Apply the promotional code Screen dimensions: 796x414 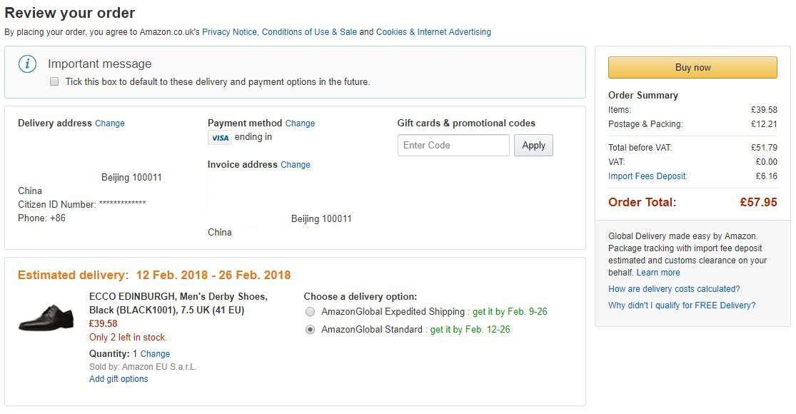tap(533, 145)
